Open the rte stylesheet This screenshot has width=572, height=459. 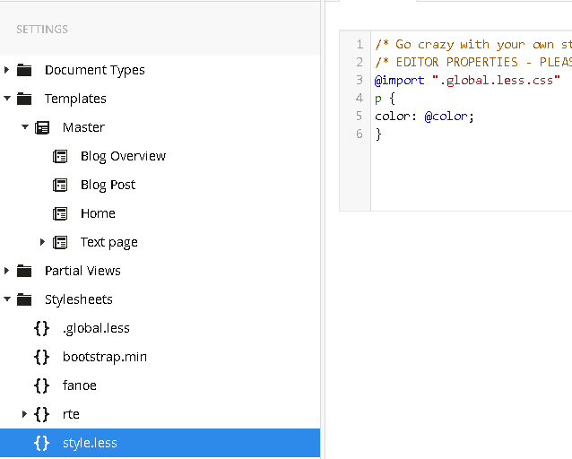[71, 414]
